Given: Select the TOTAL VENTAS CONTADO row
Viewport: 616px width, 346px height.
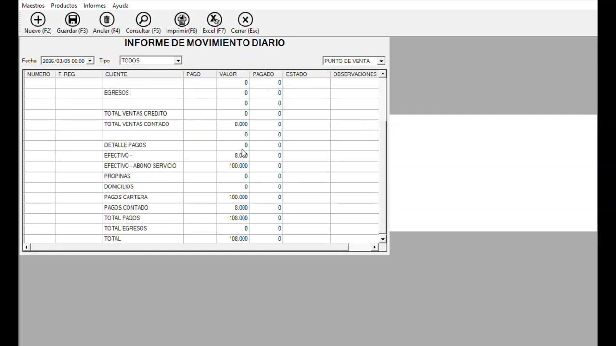Looking at the screenshot, I should pyautogui.click(x=201, y=124).
